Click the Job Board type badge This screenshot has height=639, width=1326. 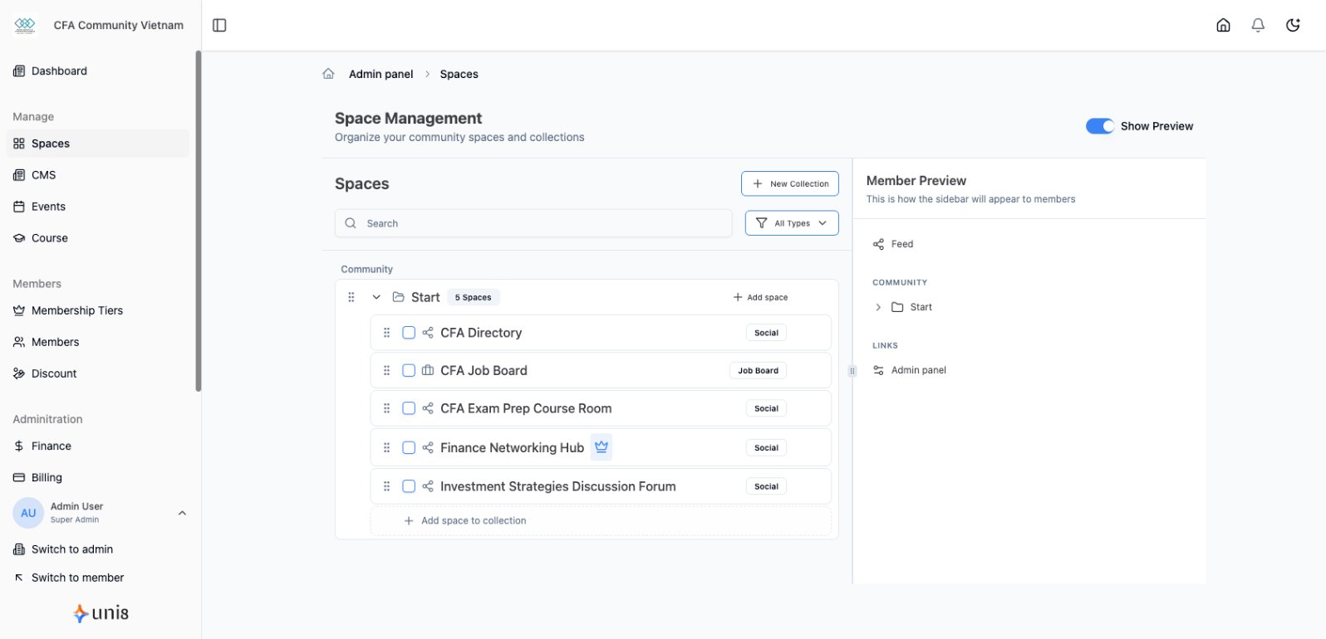(x=759, y=371)
